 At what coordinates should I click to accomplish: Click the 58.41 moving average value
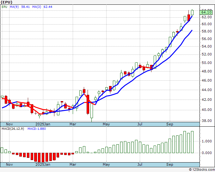(x=25, y=7)
